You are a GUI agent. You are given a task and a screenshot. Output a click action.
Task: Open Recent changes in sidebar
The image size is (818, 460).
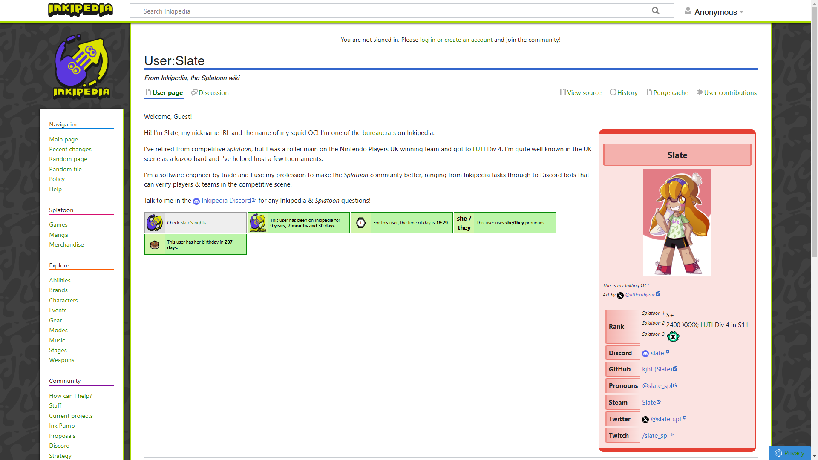point(70,149)
